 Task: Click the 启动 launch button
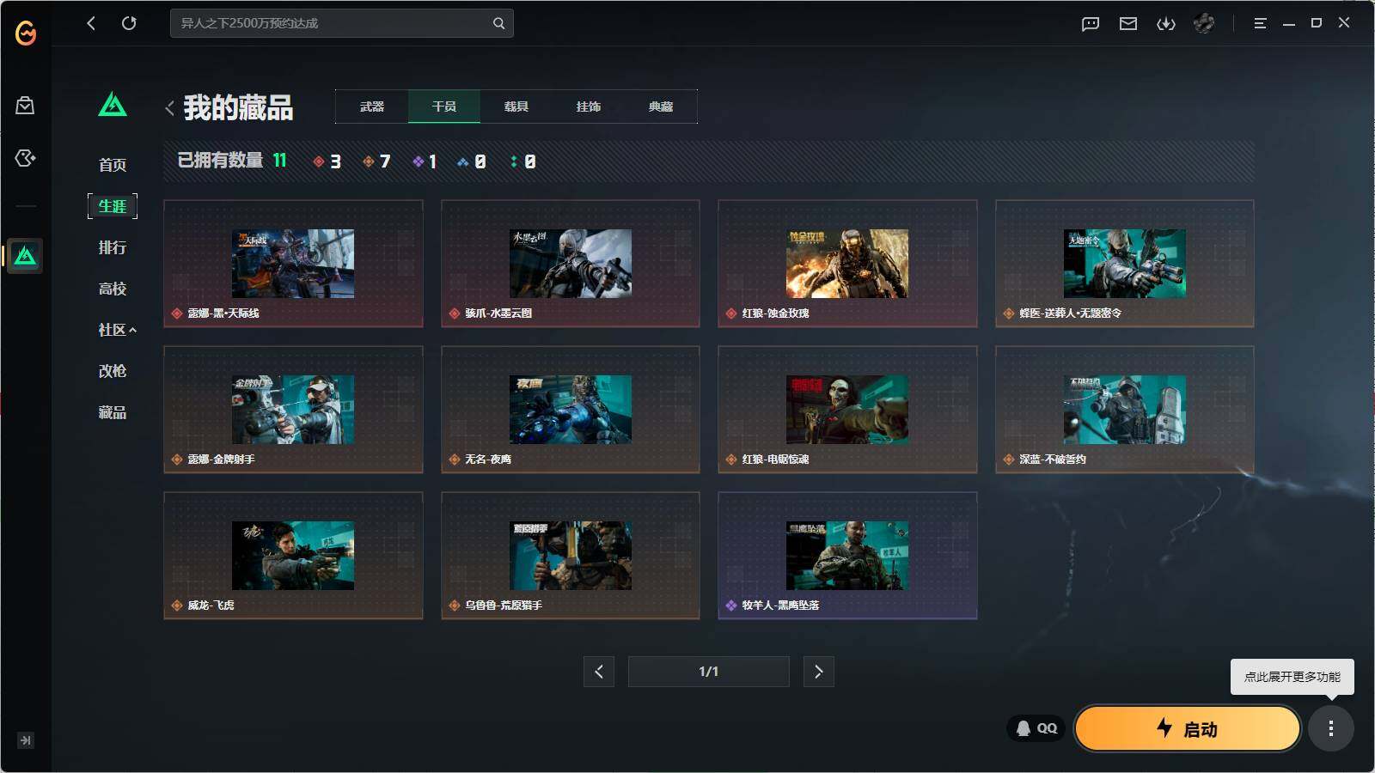tap(1188, 728)
